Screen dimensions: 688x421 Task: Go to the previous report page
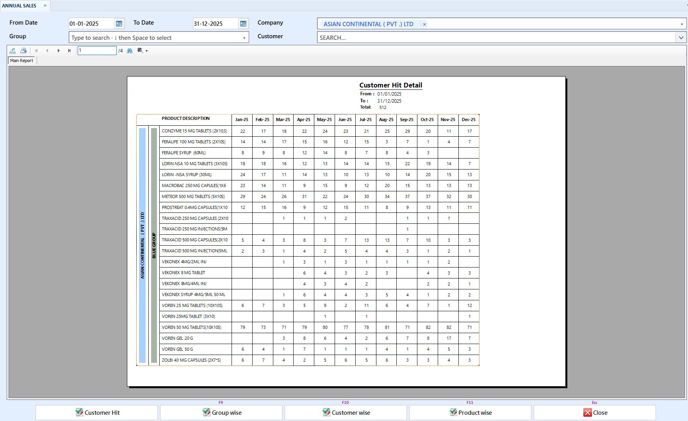47,51
